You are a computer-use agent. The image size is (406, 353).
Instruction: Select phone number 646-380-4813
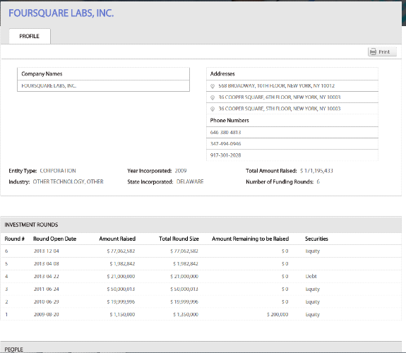tap(225, 132)
